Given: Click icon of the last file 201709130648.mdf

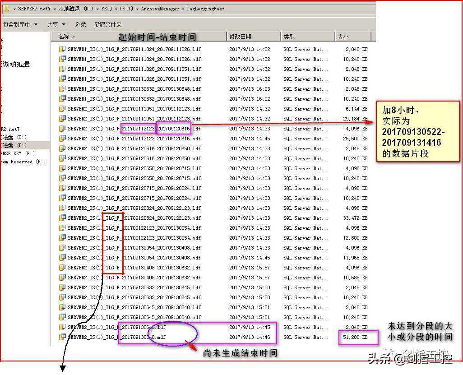Looking at the screenshot, I should [x=63, y=337].
